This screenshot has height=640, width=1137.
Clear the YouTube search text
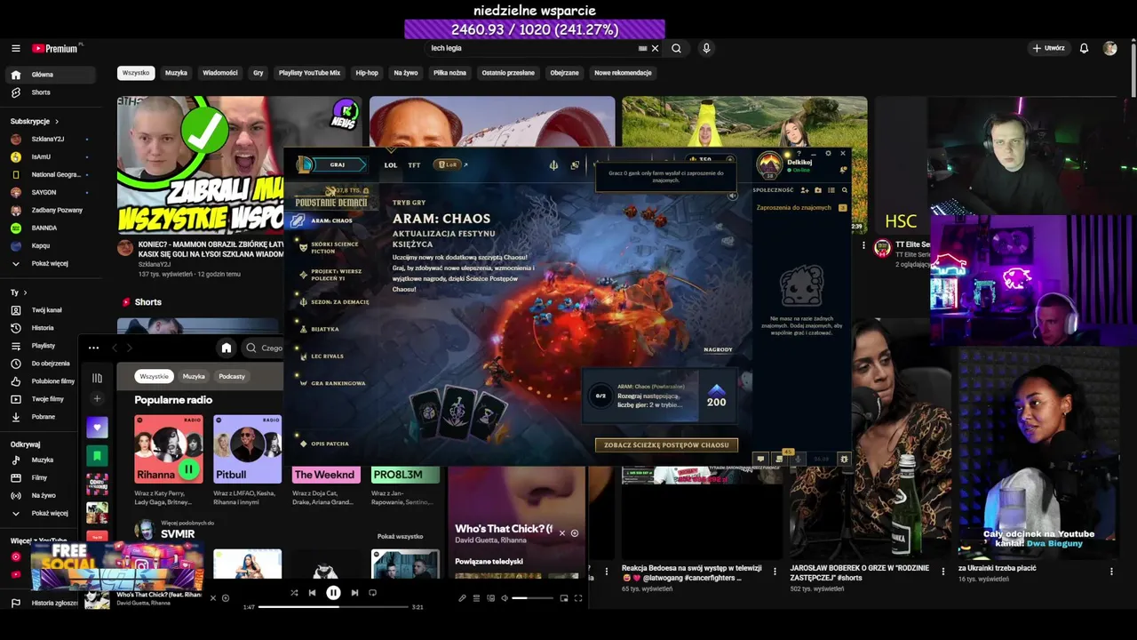656,48
